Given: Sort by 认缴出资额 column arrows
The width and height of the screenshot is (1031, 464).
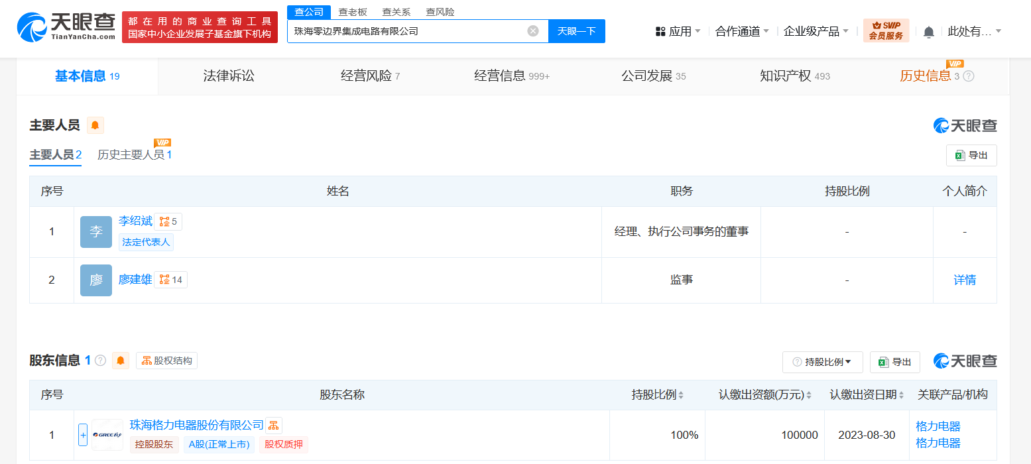Looking at the screenshot, I should [x=809, y=395].
